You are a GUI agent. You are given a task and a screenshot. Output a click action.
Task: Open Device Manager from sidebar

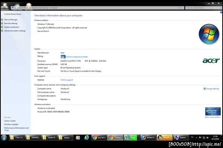click(11, 20)
